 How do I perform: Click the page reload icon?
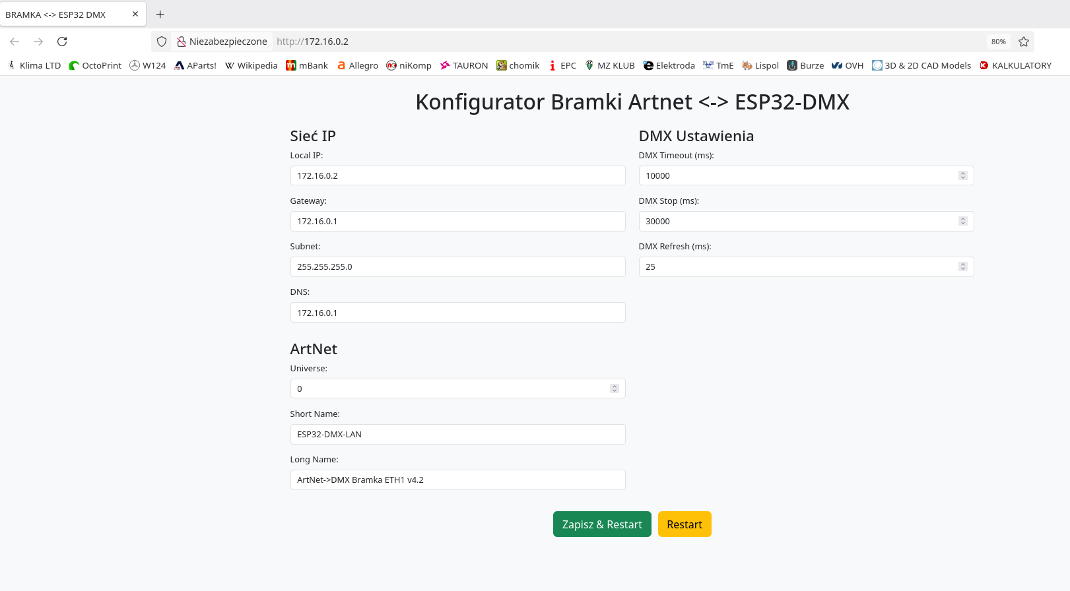coord(62,42)
